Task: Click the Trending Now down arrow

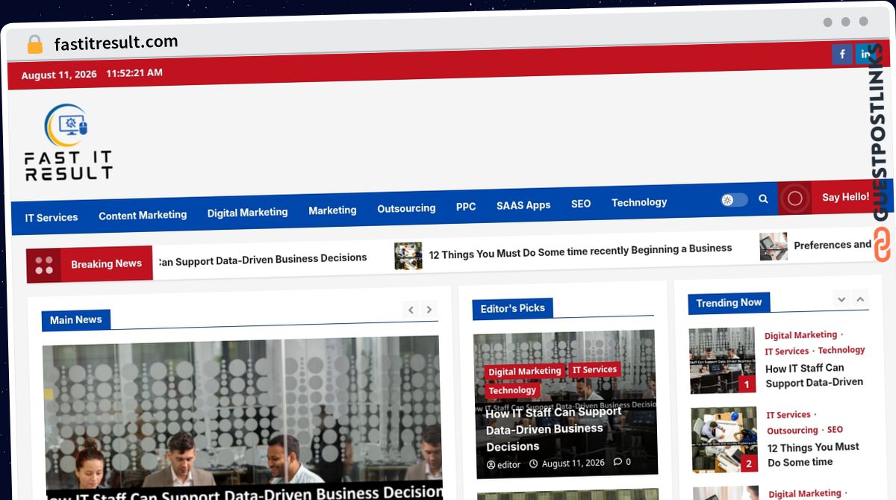Action: click(841, 299)
